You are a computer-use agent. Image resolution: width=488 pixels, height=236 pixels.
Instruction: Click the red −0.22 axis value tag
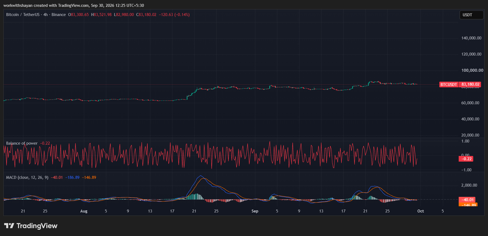[466, 159]
